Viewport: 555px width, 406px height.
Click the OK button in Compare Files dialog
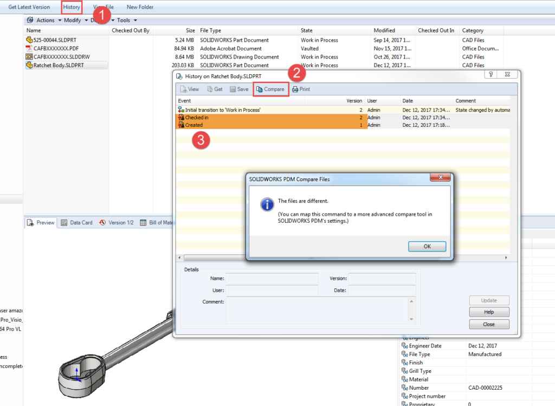[x=427, y=246]
